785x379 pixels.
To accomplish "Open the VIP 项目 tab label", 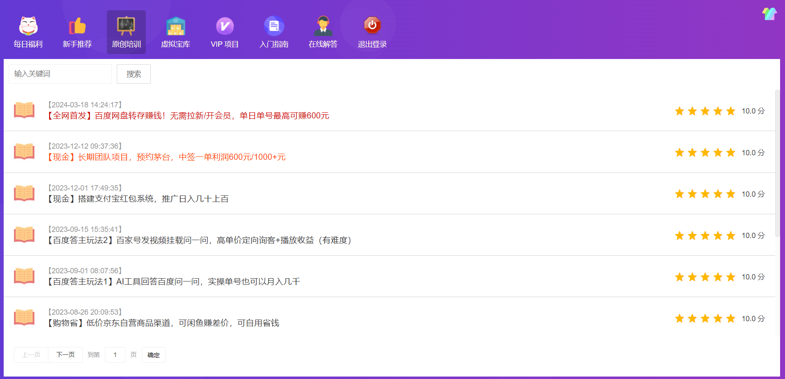I will pyautogui.click(x=225, y=44).
